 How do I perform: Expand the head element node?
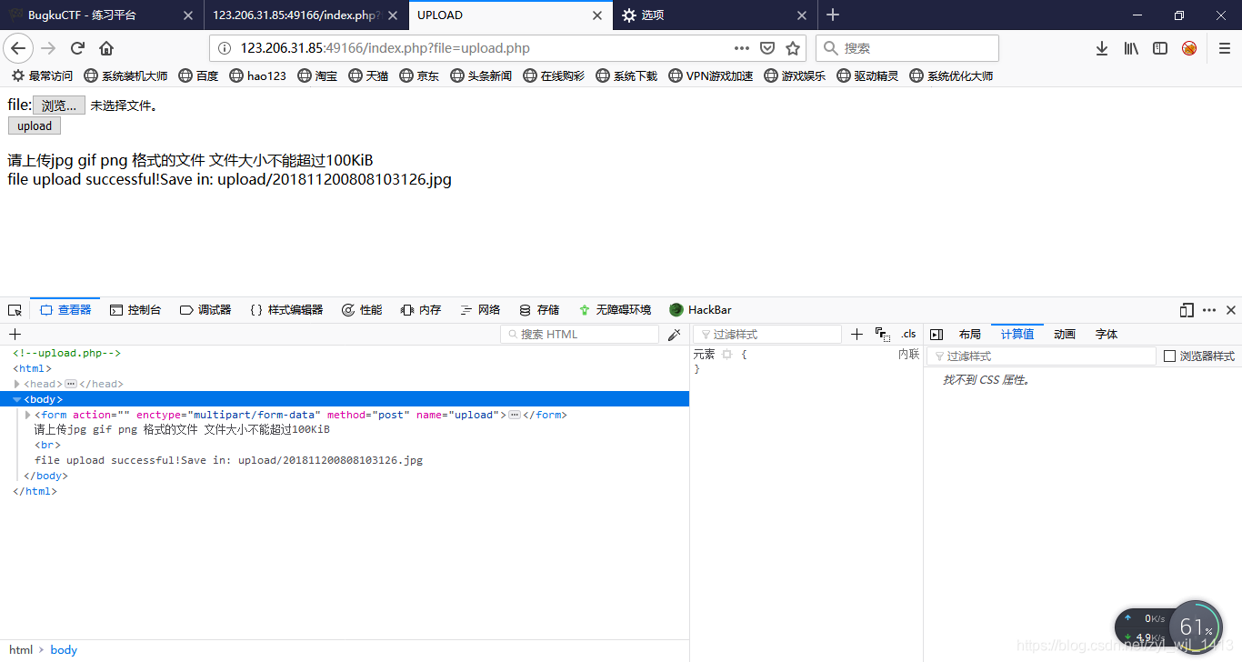pos(17,385)
